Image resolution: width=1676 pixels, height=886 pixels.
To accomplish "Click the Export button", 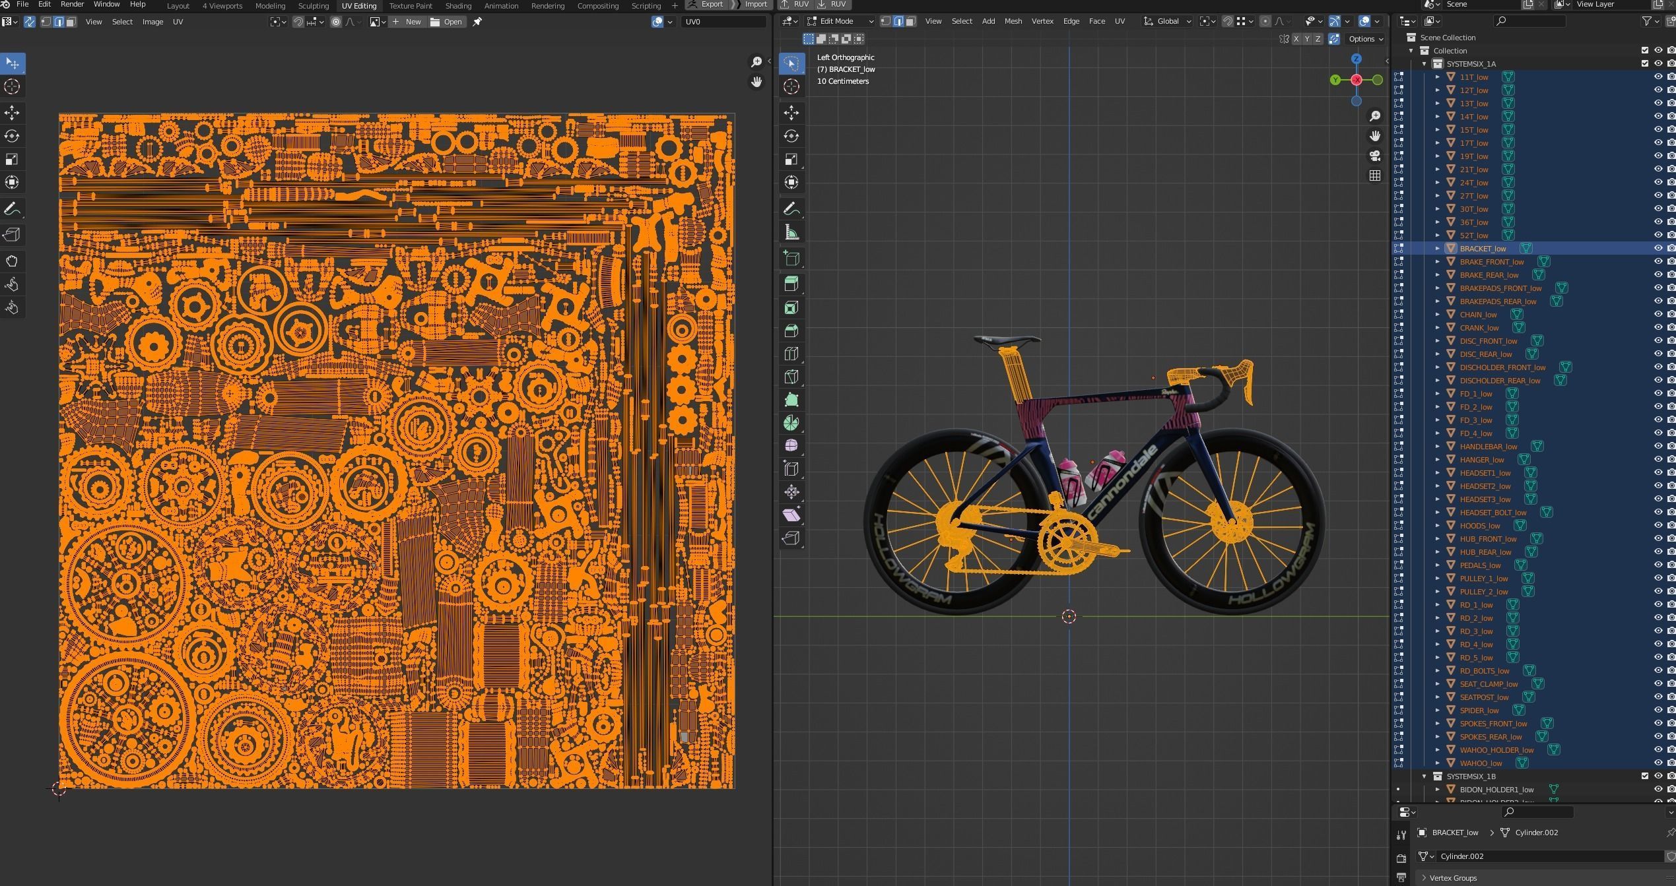I will tap(705, 5).
